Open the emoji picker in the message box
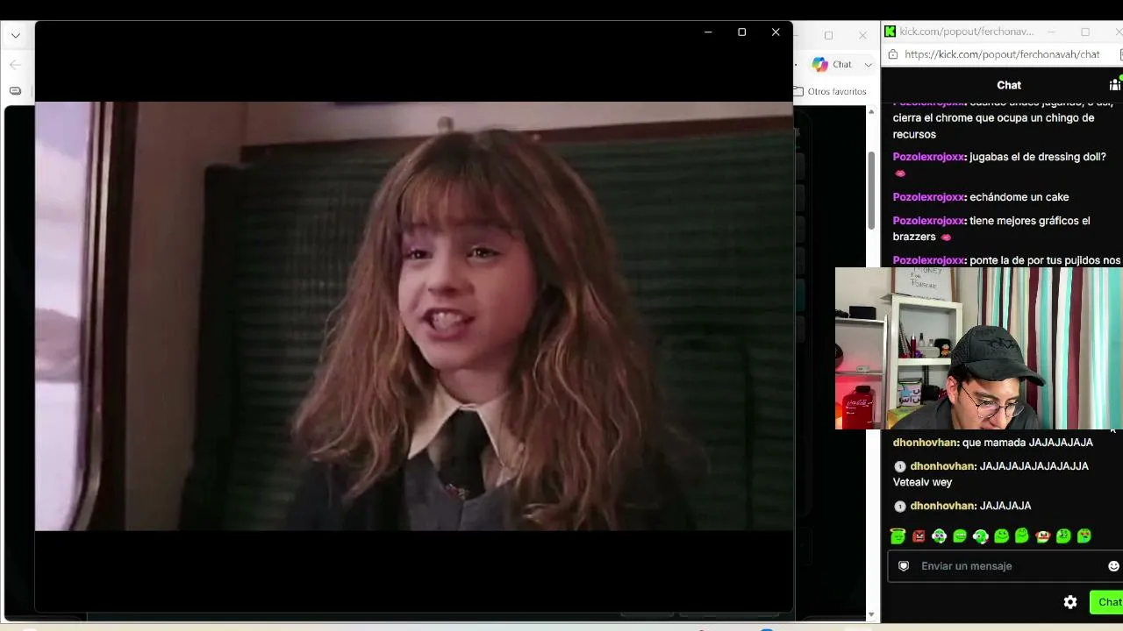 (1113, 566)
